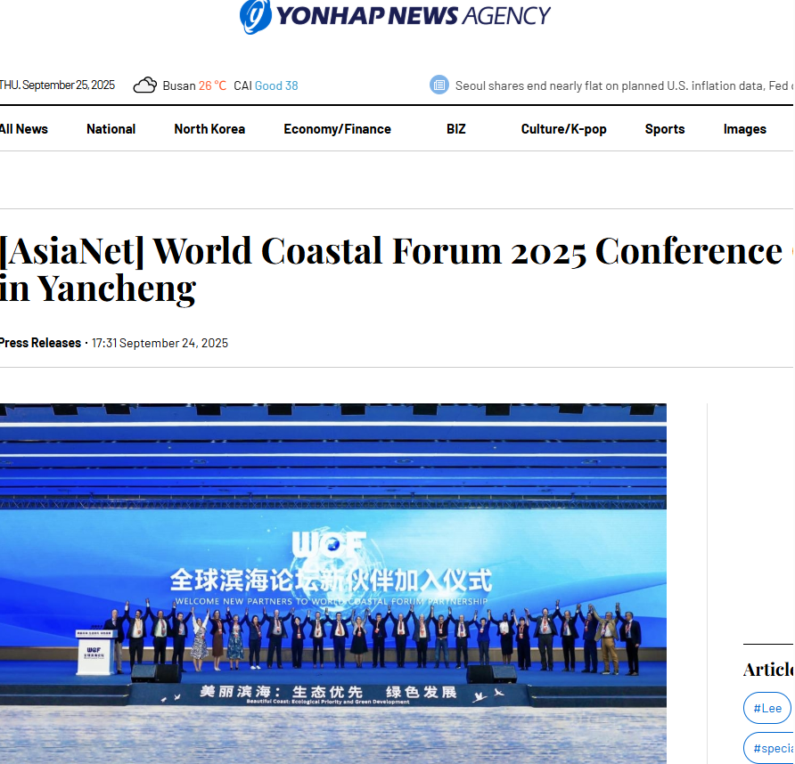The width and height of the screenshot is (795, 764).
Task: Select the #Lee article tag
Action: 766,708
